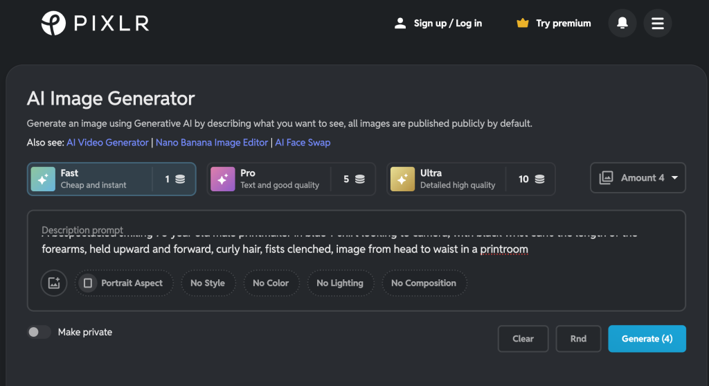
Task: Click the Ultra mode gold sparkle icon
Action: (x=402, y=179)
